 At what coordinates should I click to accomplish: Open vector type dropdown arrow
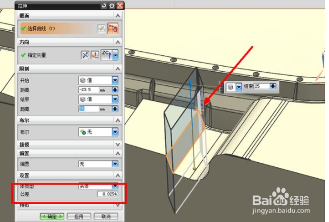(116, 55)
